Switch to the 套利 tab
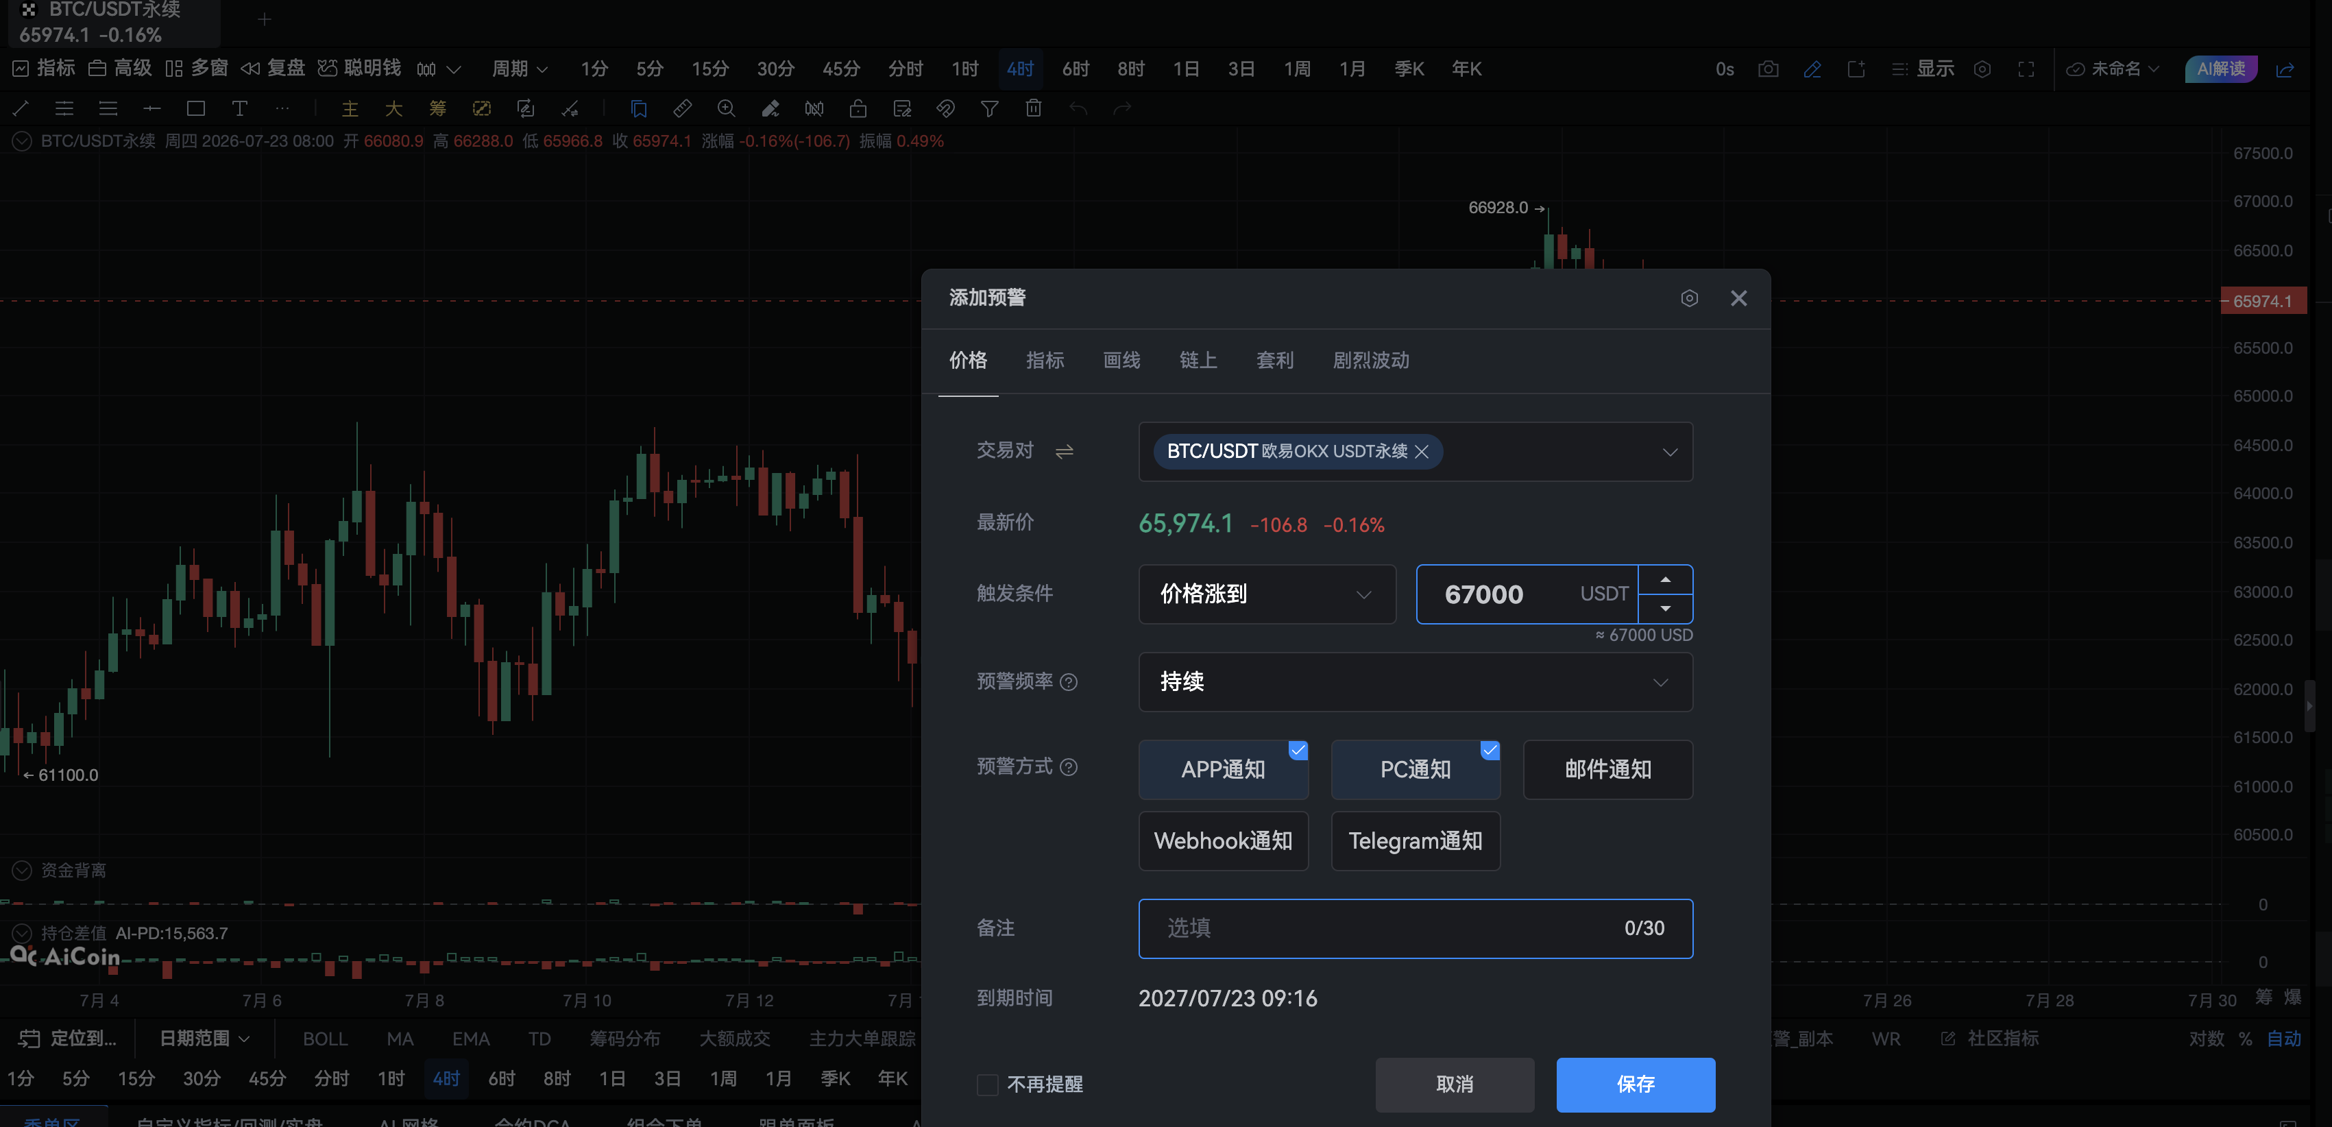Image resolution: width=2332 pixels, height=1127 pixels. [x=1274, y=361]
